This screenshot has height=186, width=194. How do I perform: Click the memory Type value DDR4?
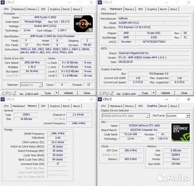click(26, 115)
